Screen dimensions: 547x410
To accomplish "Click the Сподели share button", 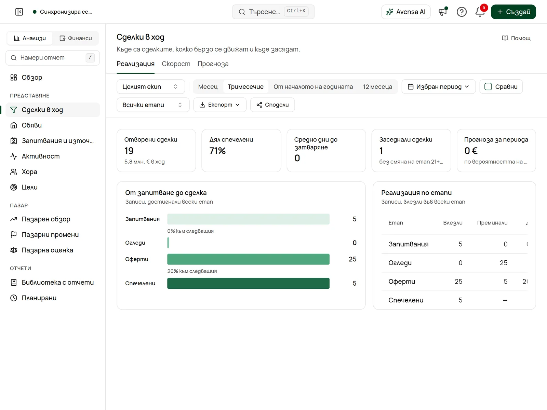I will point(272,105).
